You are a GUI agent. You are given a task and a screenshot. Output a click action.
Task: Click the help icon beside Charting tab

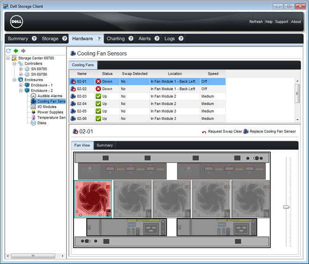[131, 38]
